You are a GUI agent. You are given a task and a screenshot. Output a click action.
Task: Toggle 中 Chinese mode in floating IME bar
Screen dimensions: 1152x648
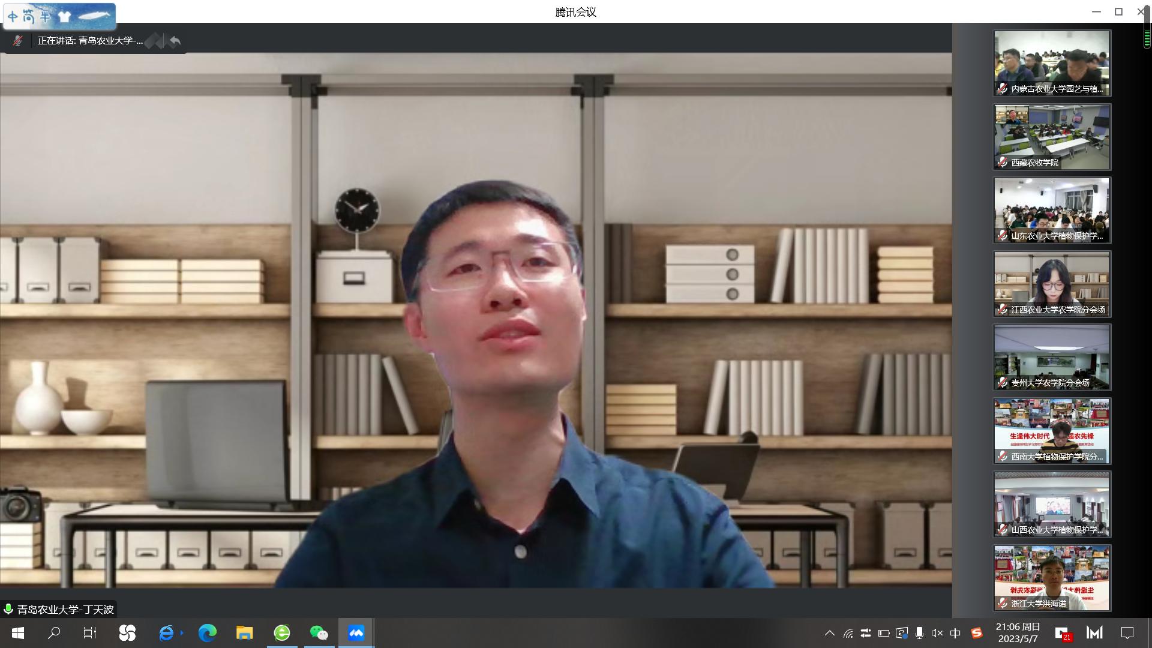pyautogui.click(x=13, y=16)
